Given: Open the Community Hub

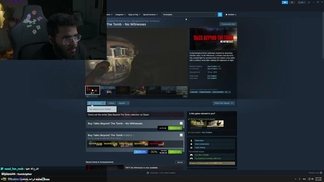Looking at the screenshot, I should point(228,24).
